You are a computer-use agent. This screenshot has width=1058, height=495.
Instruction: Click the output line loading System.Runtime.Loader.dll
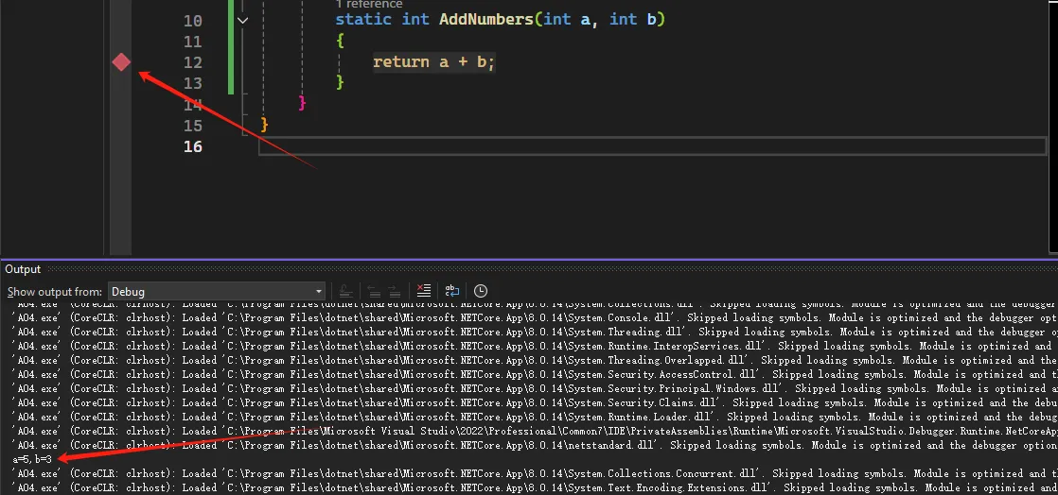click(x=535, y=417)
